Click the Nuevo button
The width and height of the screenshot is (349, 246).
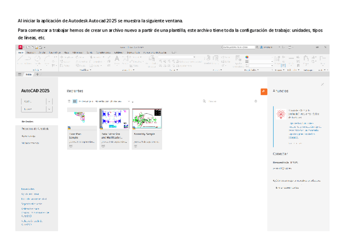(x=33, y=109)
